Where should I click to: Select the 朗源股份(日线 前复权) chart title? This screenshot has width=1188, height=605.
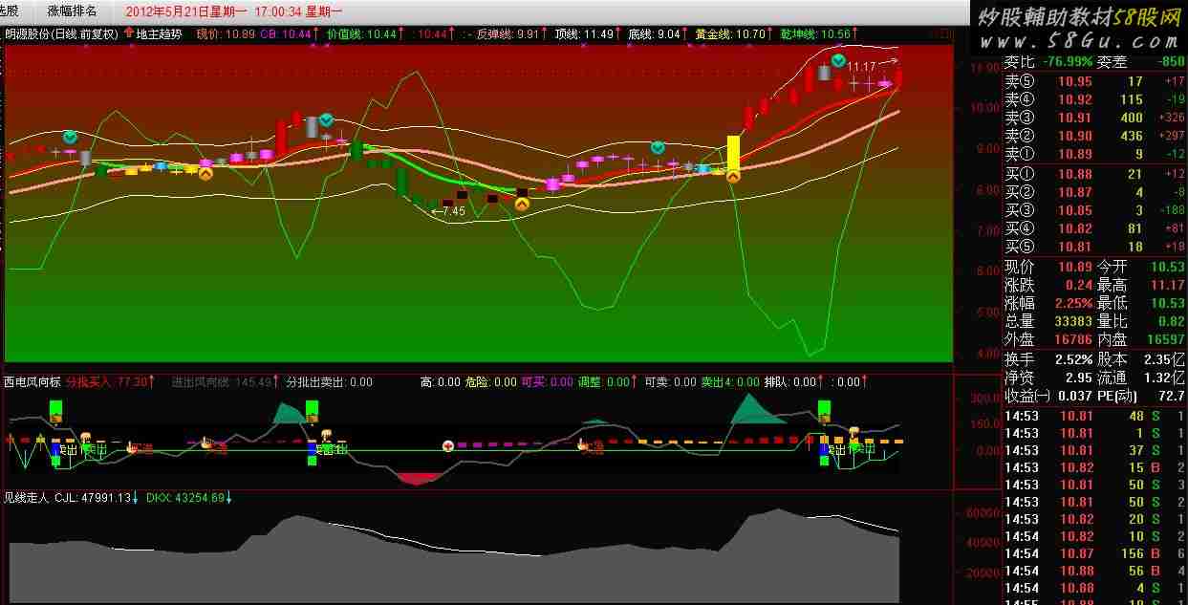62,33
